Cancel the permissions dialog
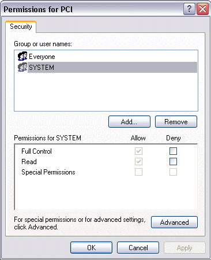This screenshot has width=211, height=260. pyautogui.click(x=138, y=247)
